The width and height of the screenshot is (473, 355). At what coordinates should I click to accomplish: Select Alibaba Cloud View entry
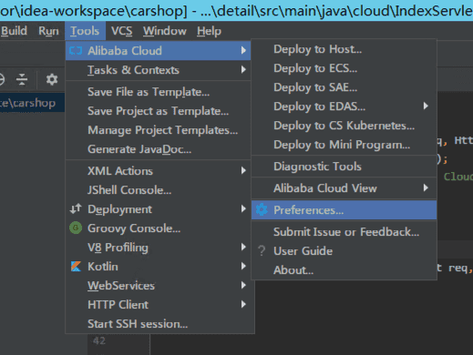[x=344, y=188]
